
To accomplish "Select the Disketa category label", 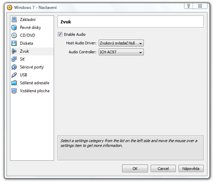I will tap(26, 43).
